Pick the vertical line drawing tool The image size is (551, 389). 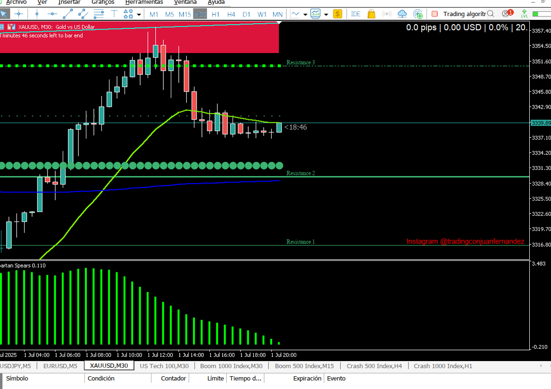click(37, 14)
